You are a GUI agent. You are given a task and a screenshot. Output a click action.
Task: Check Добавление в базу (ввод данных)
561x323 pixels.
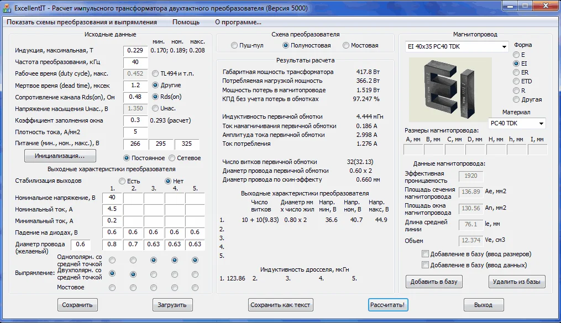[x=425, y=265]
